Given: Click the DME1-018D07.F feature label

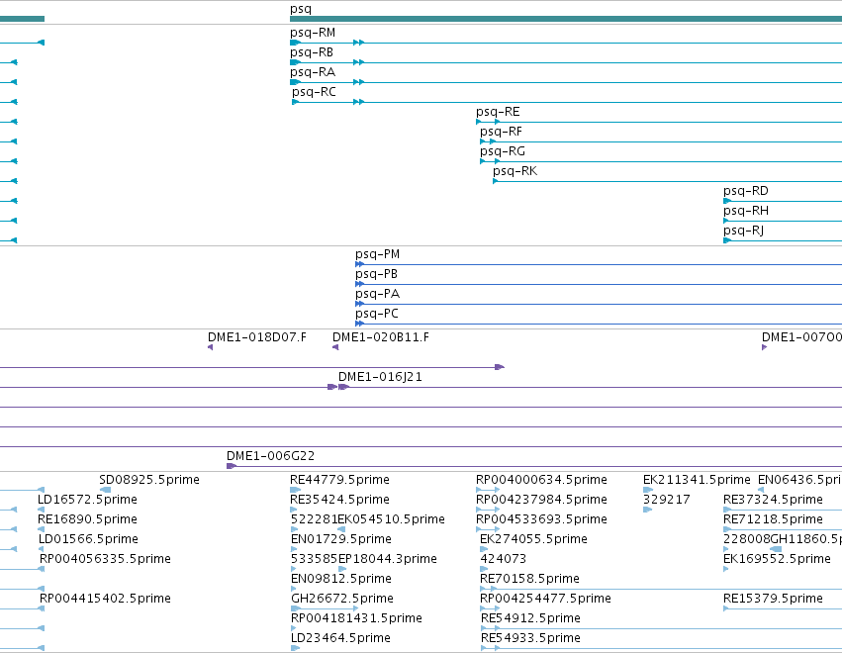Looking at the screenshot, I should [257, 337].
